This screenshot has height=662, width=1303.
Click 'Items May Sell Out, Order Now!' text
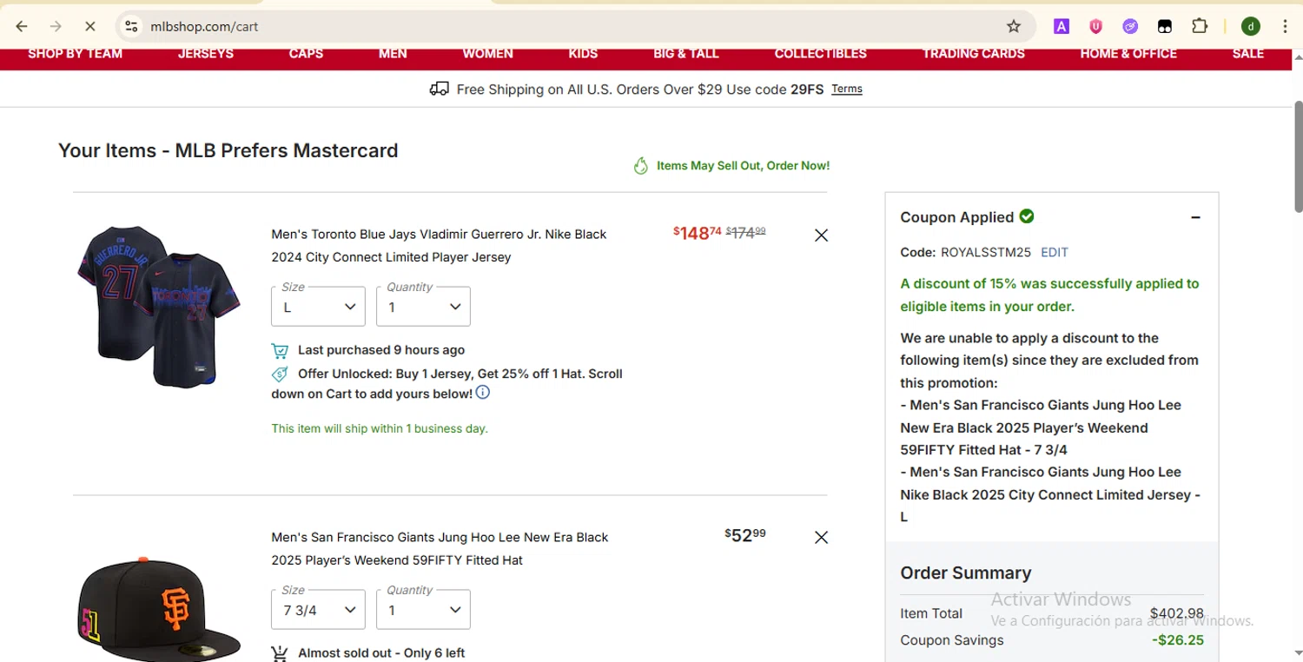click(x=743, y=165)
